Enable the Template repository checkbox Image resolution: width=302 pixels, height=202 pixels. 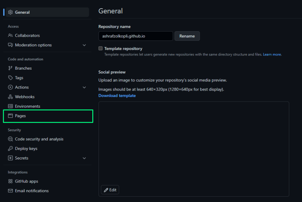(x=101, y=48)
